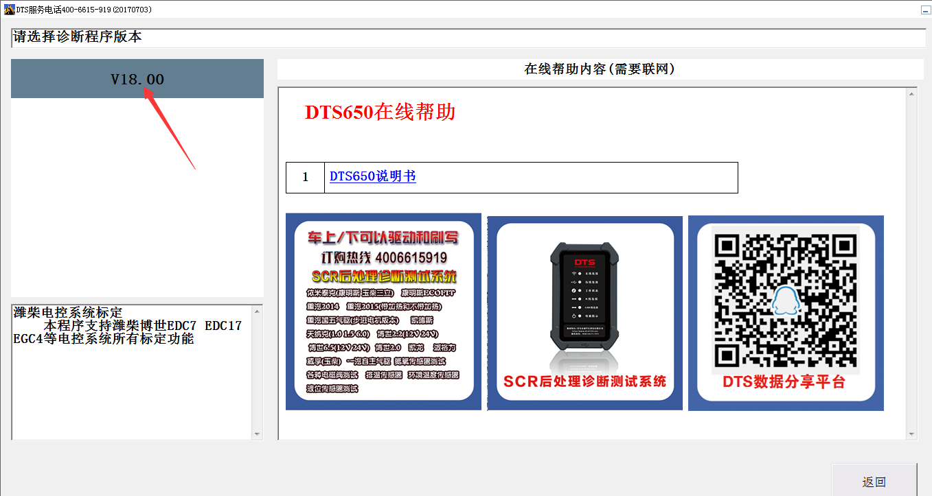Click the description box scroll-up arrow
The width and height of the screenshot is (932, 496).
pyautogui.click(x=258, y=311)
